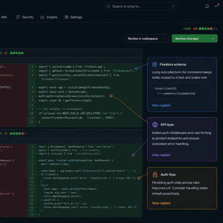Select the orange marker beside auth.setPersistence line
The width and height of the screenshot is (223, 223).
[x=111, y=96]
